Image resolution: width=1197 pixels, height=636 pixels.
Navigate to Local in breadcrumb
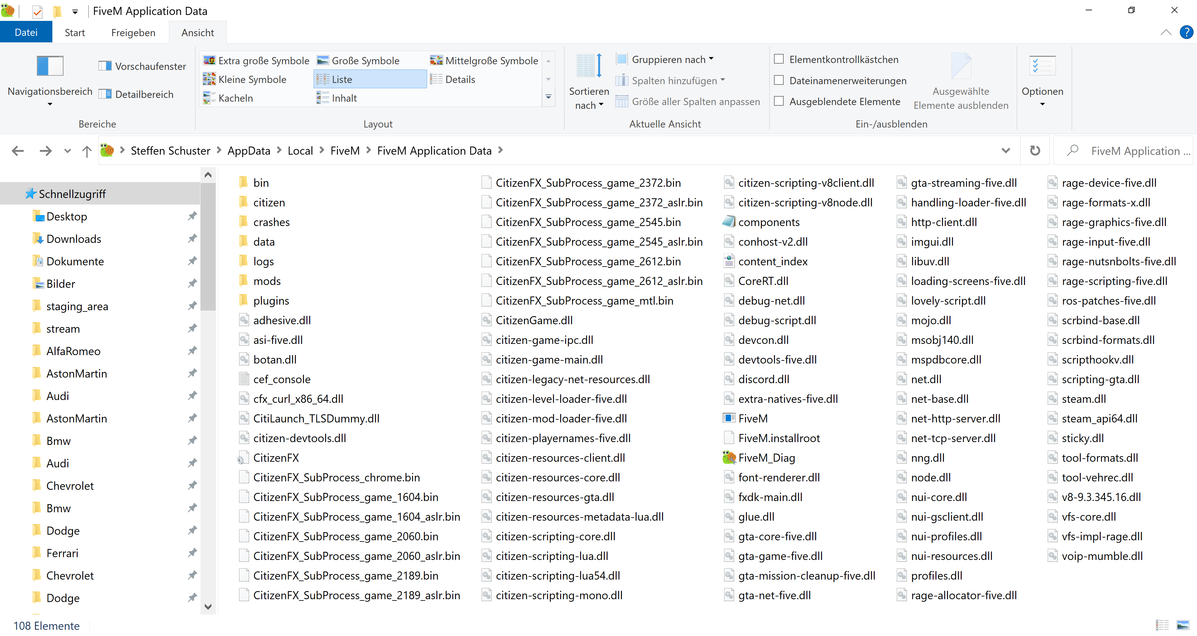[300, 151]
